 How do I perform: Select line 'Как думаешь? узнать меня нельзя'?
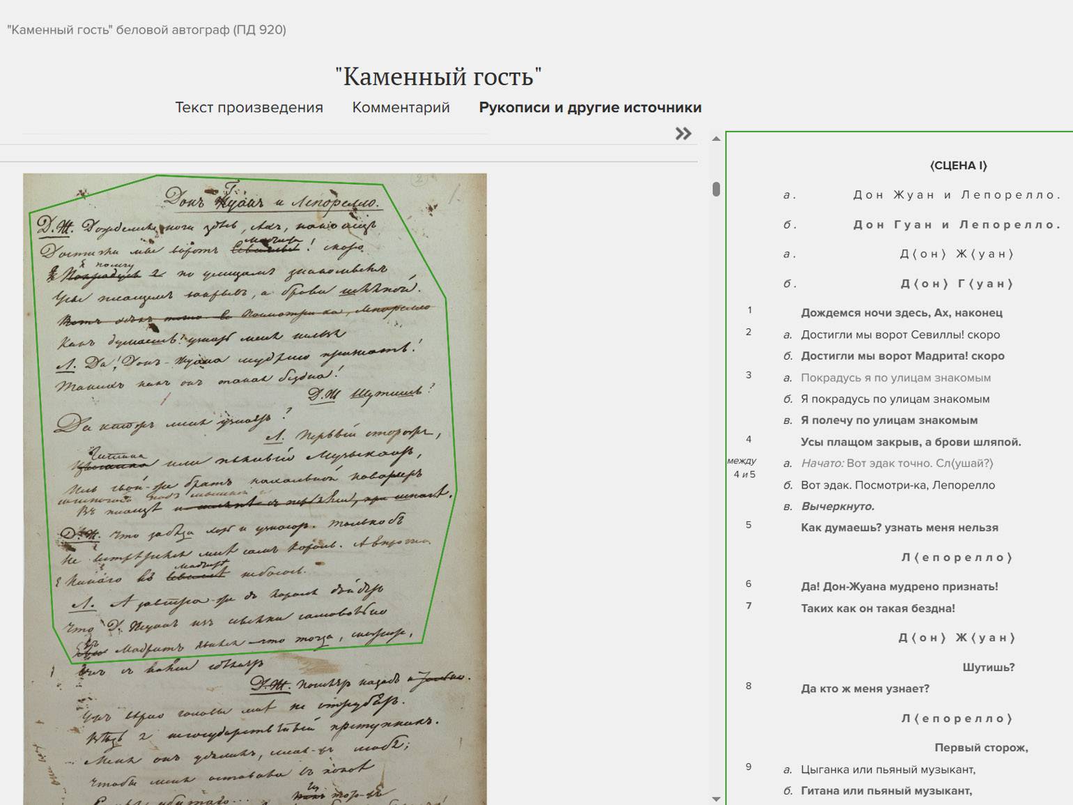(x=899, y=528)
